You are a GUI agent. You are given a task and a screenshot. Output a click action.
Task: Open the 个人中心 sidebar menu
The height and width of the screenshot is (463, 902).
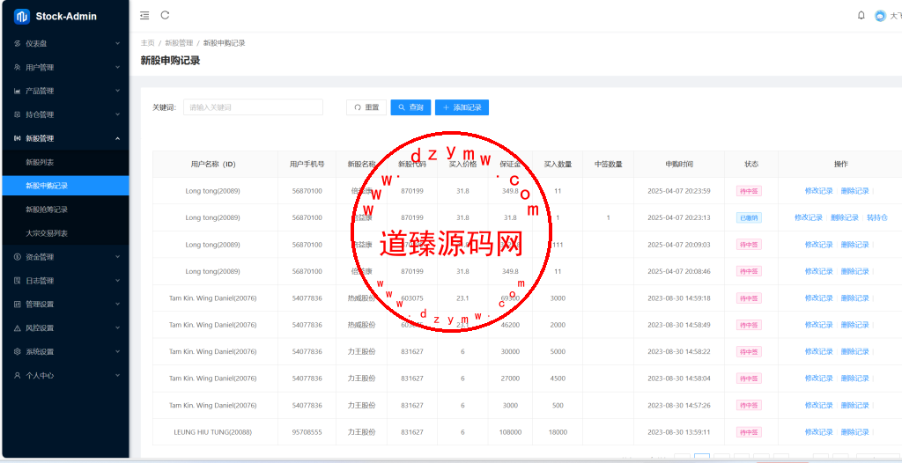64,375
